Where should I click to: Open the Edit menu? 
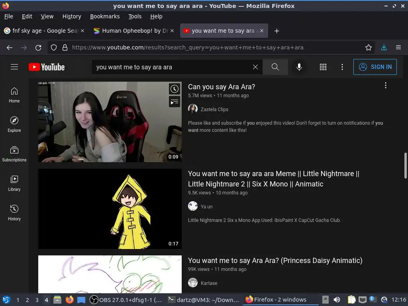tap(27, 16)
